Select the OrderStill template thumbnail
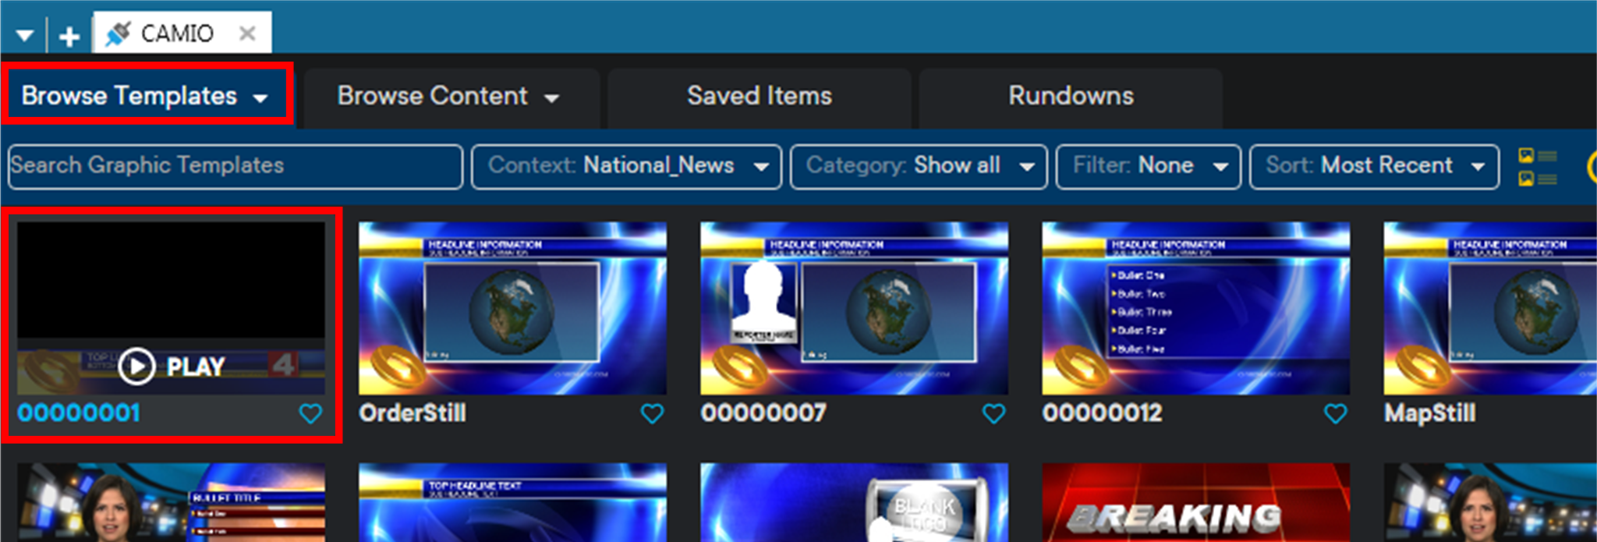 (512, 308)
